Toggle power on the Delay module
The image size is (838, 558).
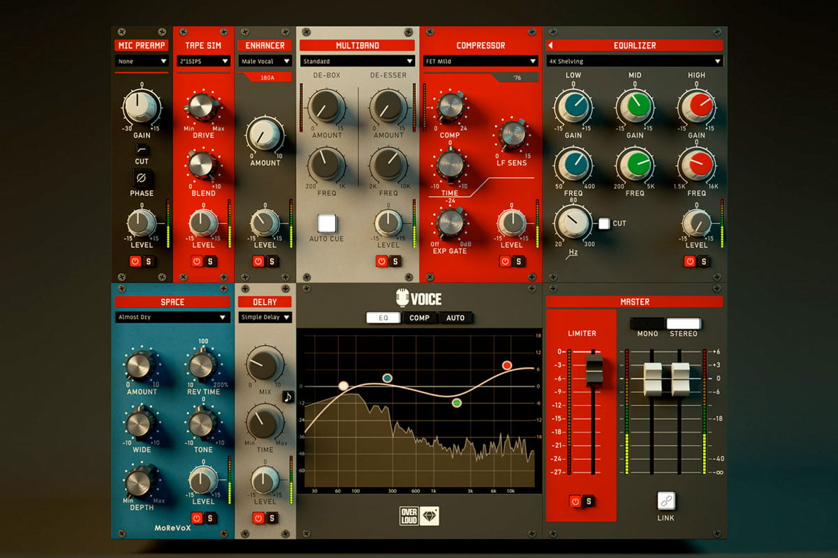pos(258,518)
